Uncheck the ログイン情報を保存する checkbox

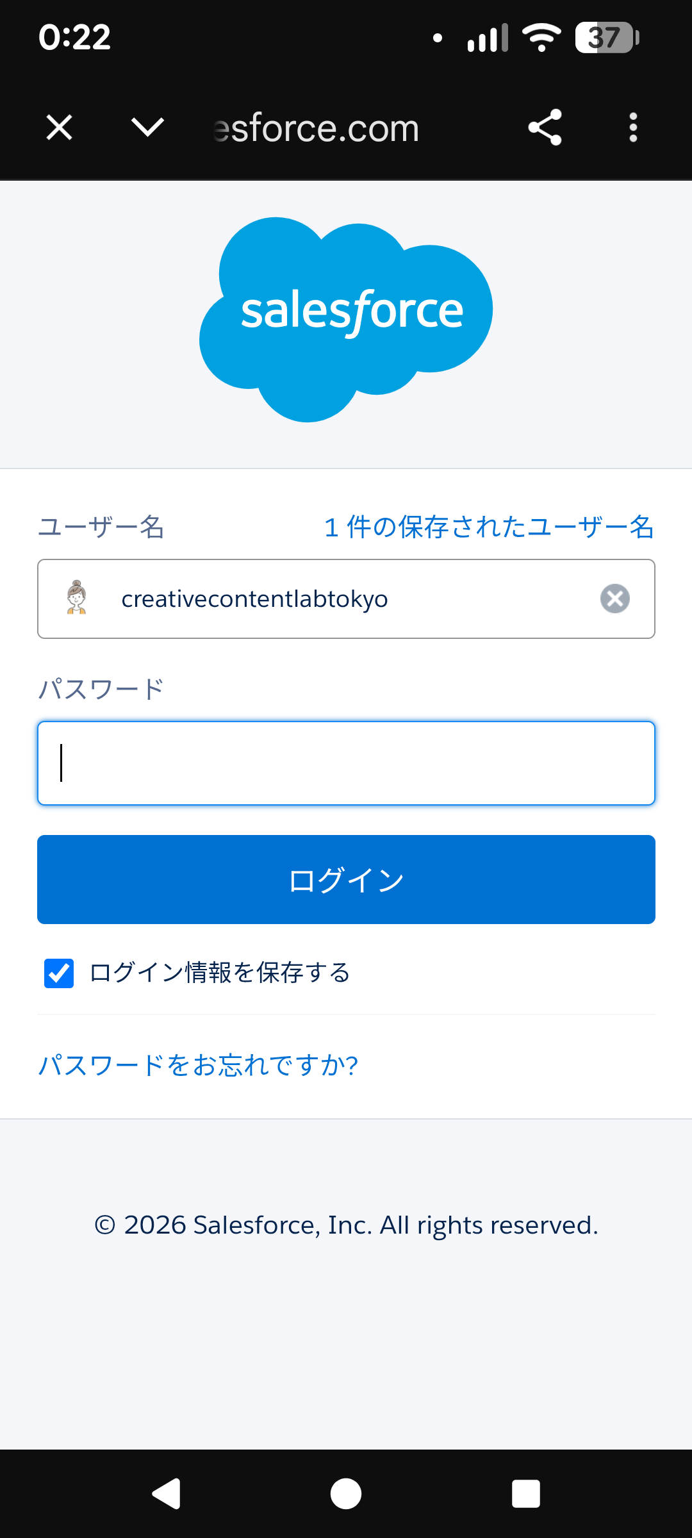[x=59, y=973]
